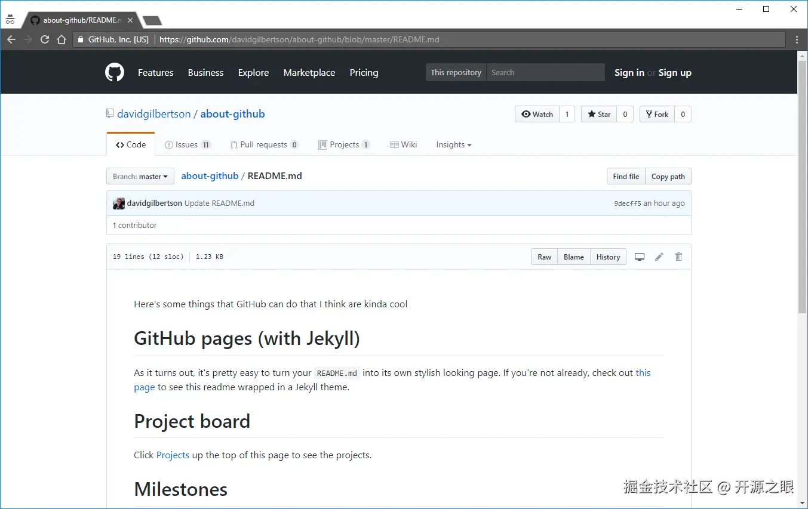Click the GitHub Octocat logo
Viewport: 808px width, 509px height.
[x=115, y=73]
